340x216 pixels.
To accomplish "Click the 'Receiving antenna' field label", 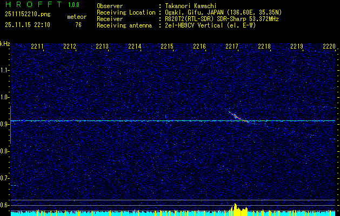I will [124, 25].
